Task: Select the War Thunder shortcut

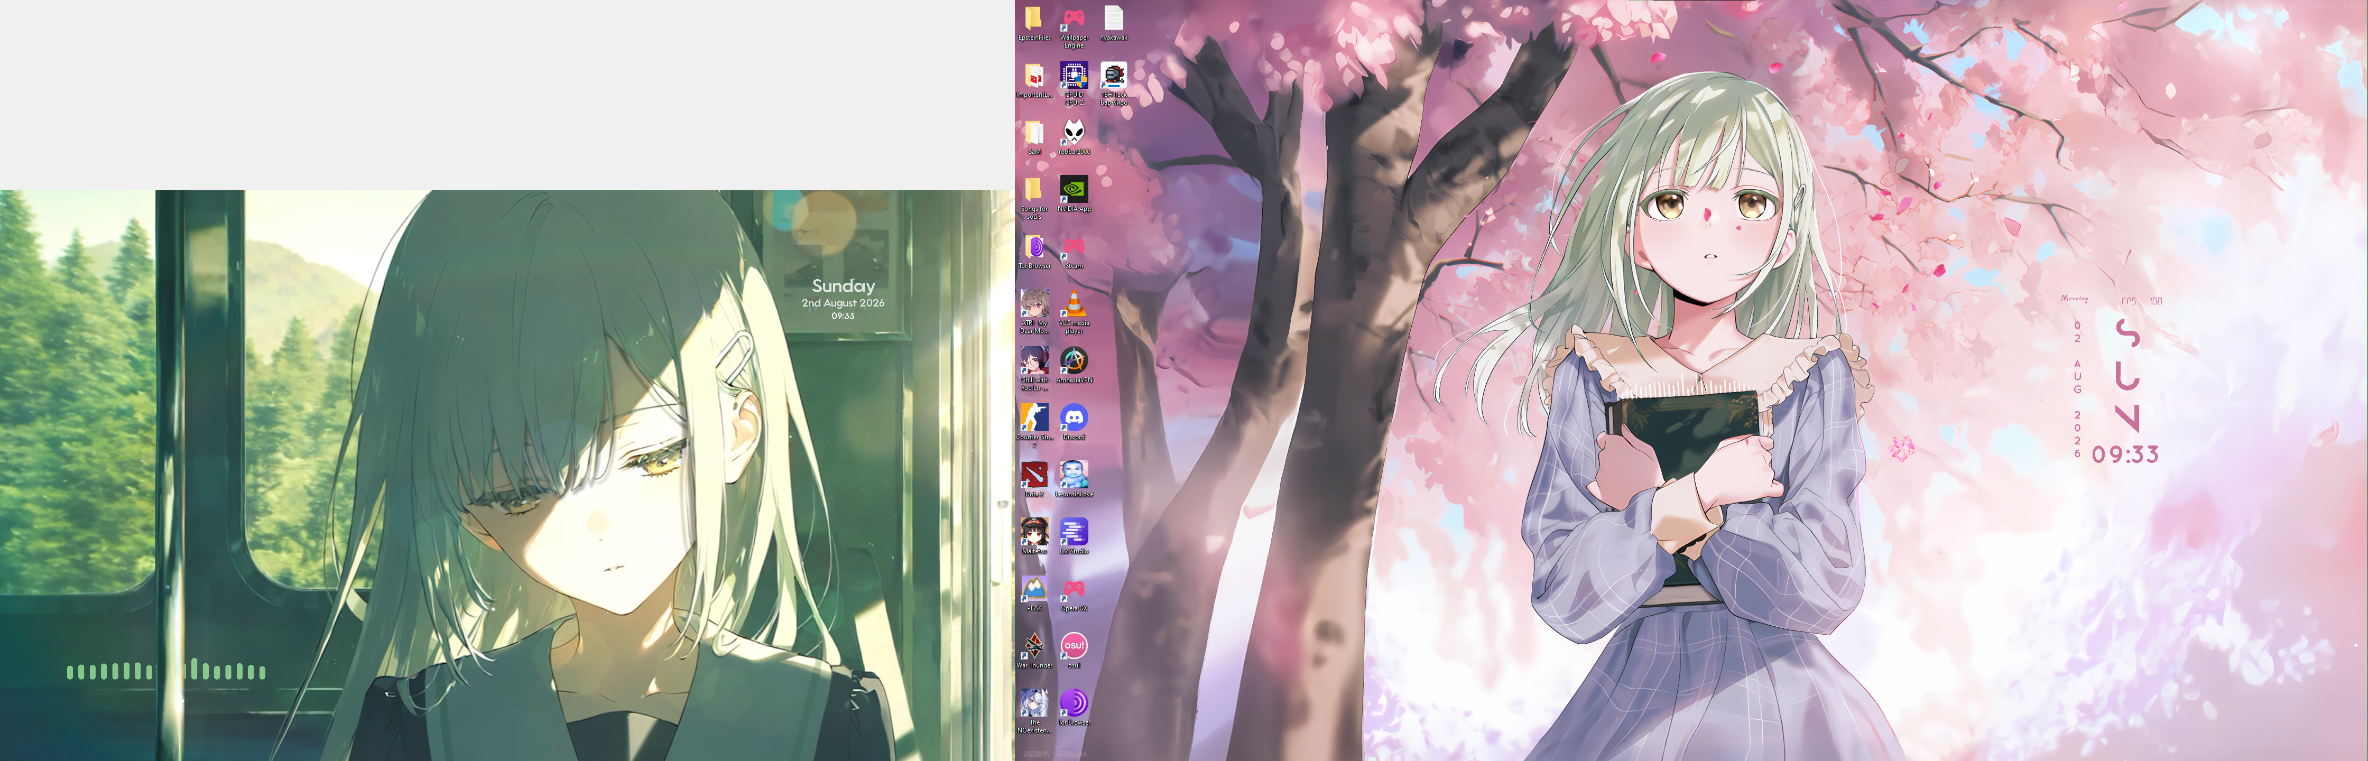Action: click(1034, 650)
